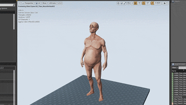
Task: Toggle rotation snapping on or off
Action: (144, 3)
